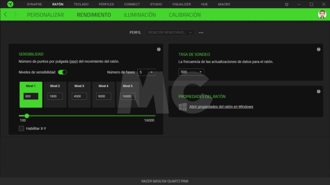Screen dimensions: 330x185
Task: Open the profile three-dots options menu
Action: (x=201, y=32)
